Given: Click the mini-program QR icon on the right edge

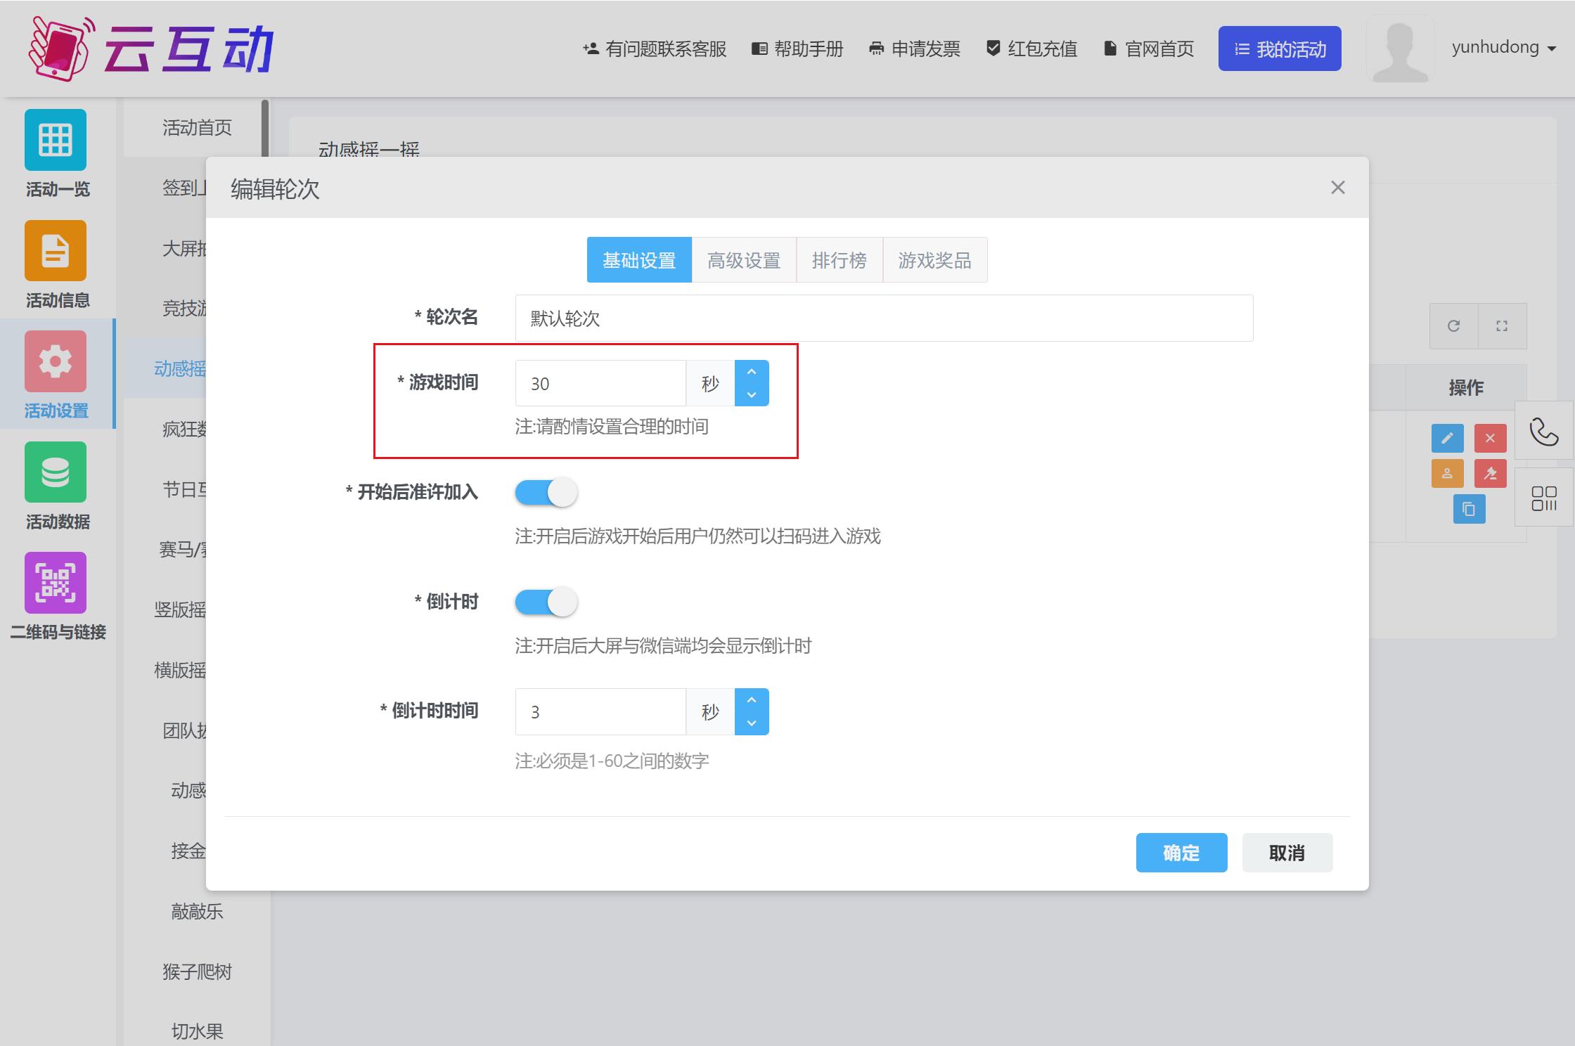Looking at the screenshot, I should (x=1544, y=497).
